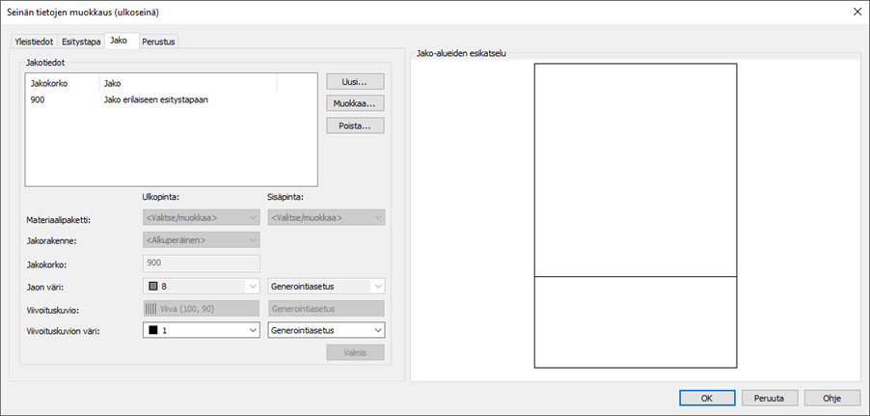This screenshot has height=416, width=870.
Task: Open the Esitystapa tab
Action: click(x=81, y=42)
